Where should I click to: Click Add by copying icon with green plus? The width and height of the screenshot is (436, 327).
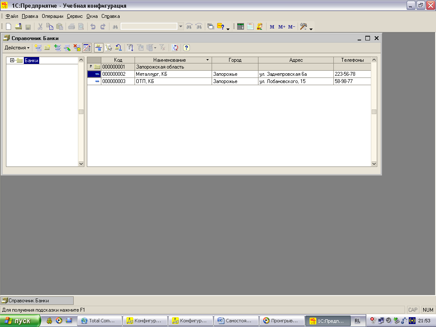[x=57, y=48]
